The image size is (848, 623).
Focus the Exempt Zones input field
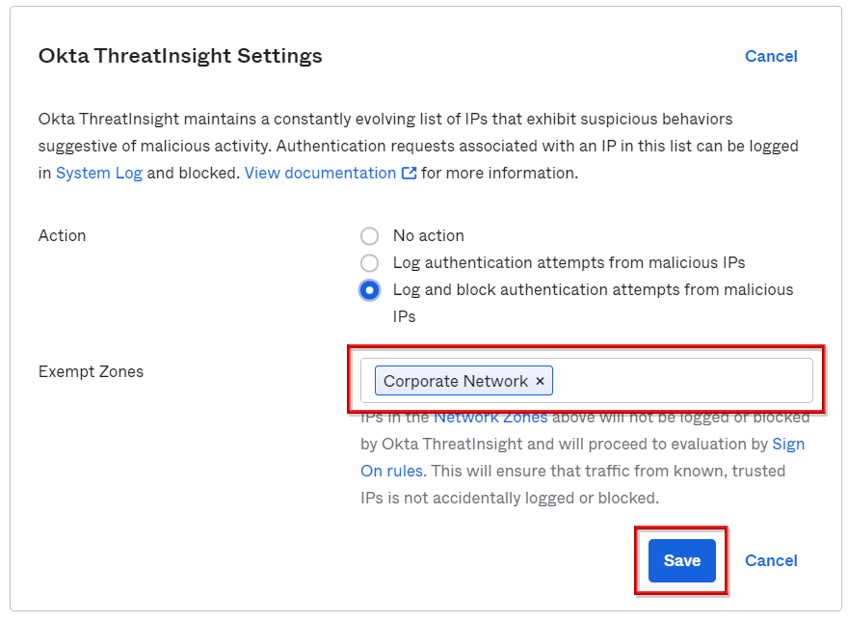pyautogui.click(x=586, y=381)
